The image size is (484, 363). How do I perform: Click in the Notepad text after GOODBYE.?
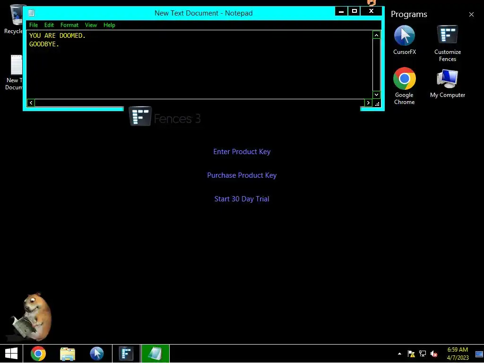60,44
